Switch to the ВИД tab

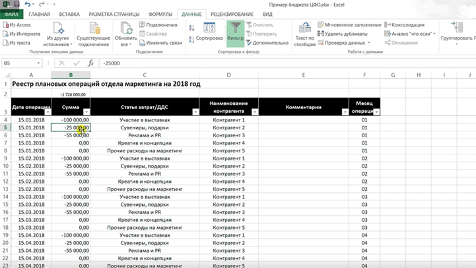coord(267,15)
